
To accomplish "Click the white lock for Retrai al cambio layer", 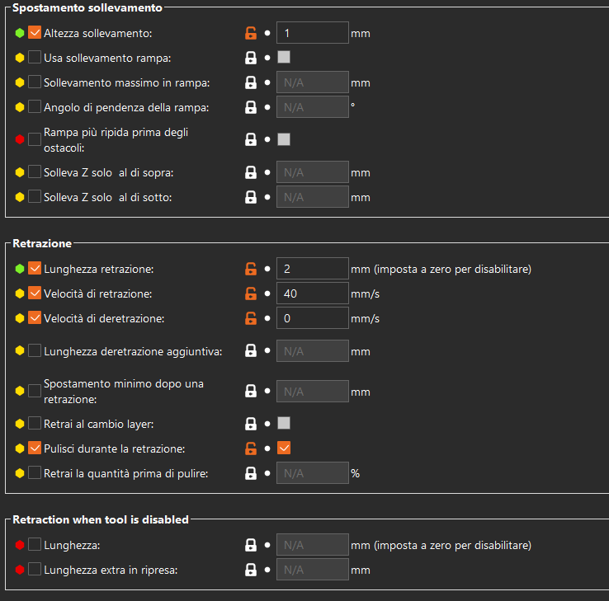I will pos(251,424).
